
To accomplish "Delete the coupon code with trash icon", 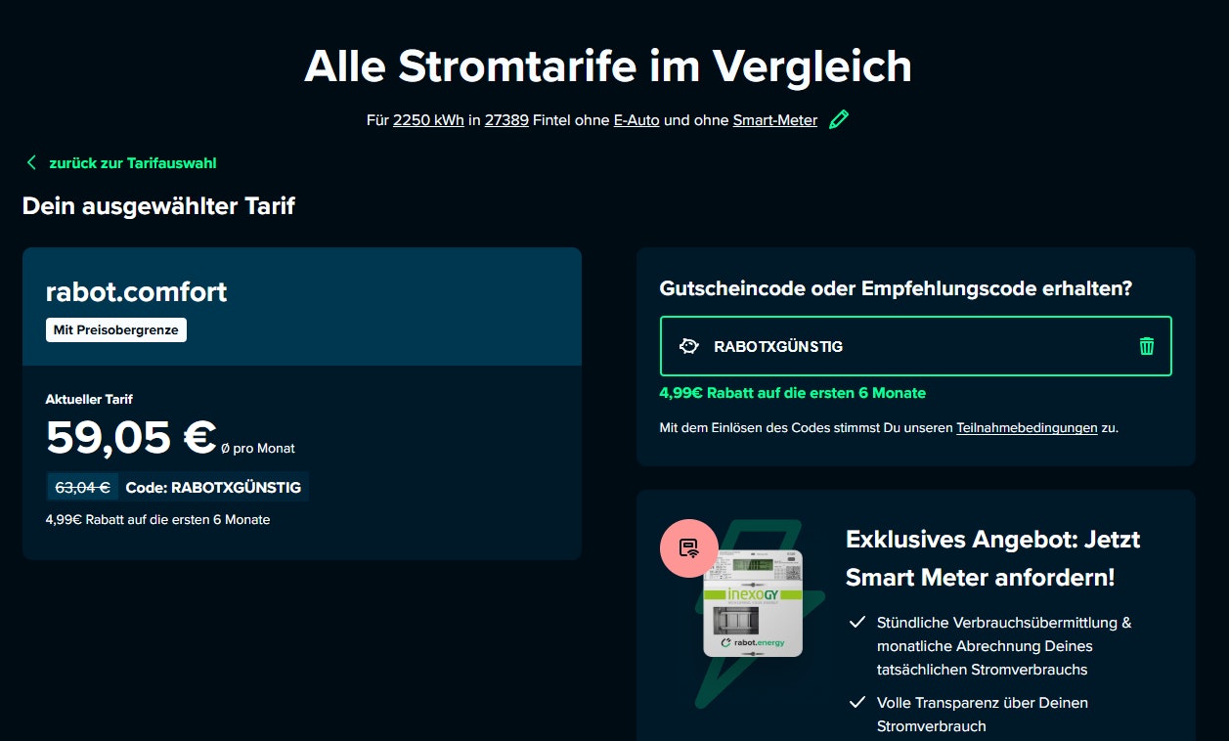I will tap(1146, 346).
